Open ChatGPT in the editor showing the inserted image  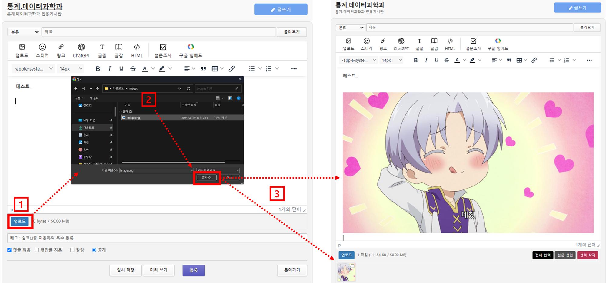coord(401,44)
